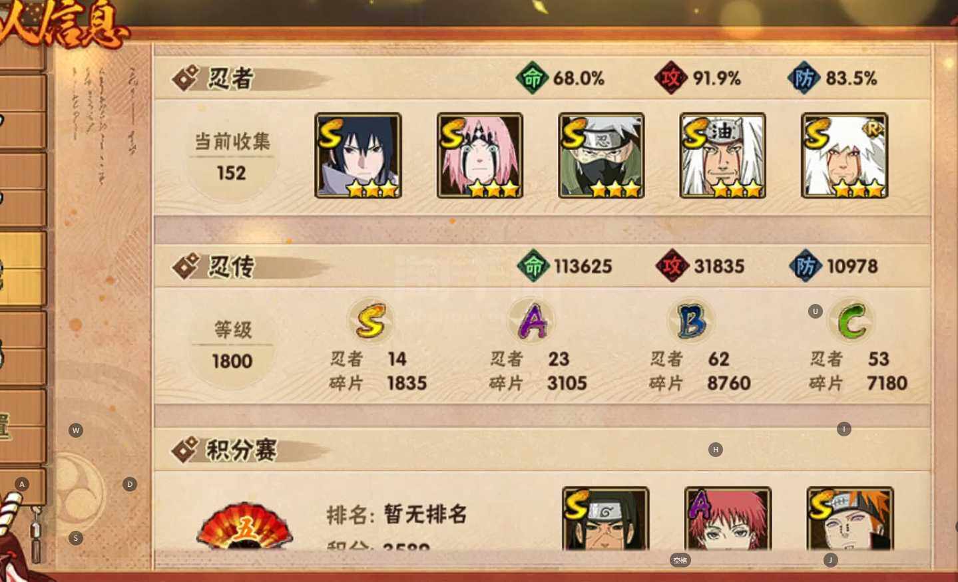Click the blue 防 icon beside 10978
This screenshot has width=958, height=582.
pyautogui.click(x=805, y=266)
